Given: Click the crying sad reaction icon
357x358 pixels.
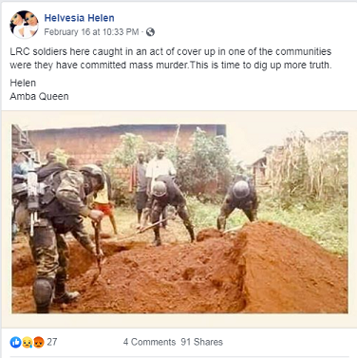Looking at the screenshot, I should [x=27, y=342].
